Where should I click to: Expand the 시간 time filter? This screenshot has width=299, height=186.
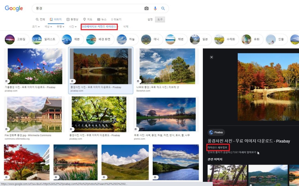[73, 27]
